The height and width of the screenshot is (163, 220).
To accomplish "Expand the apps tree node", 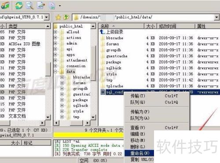I will (x=55, y=55).
